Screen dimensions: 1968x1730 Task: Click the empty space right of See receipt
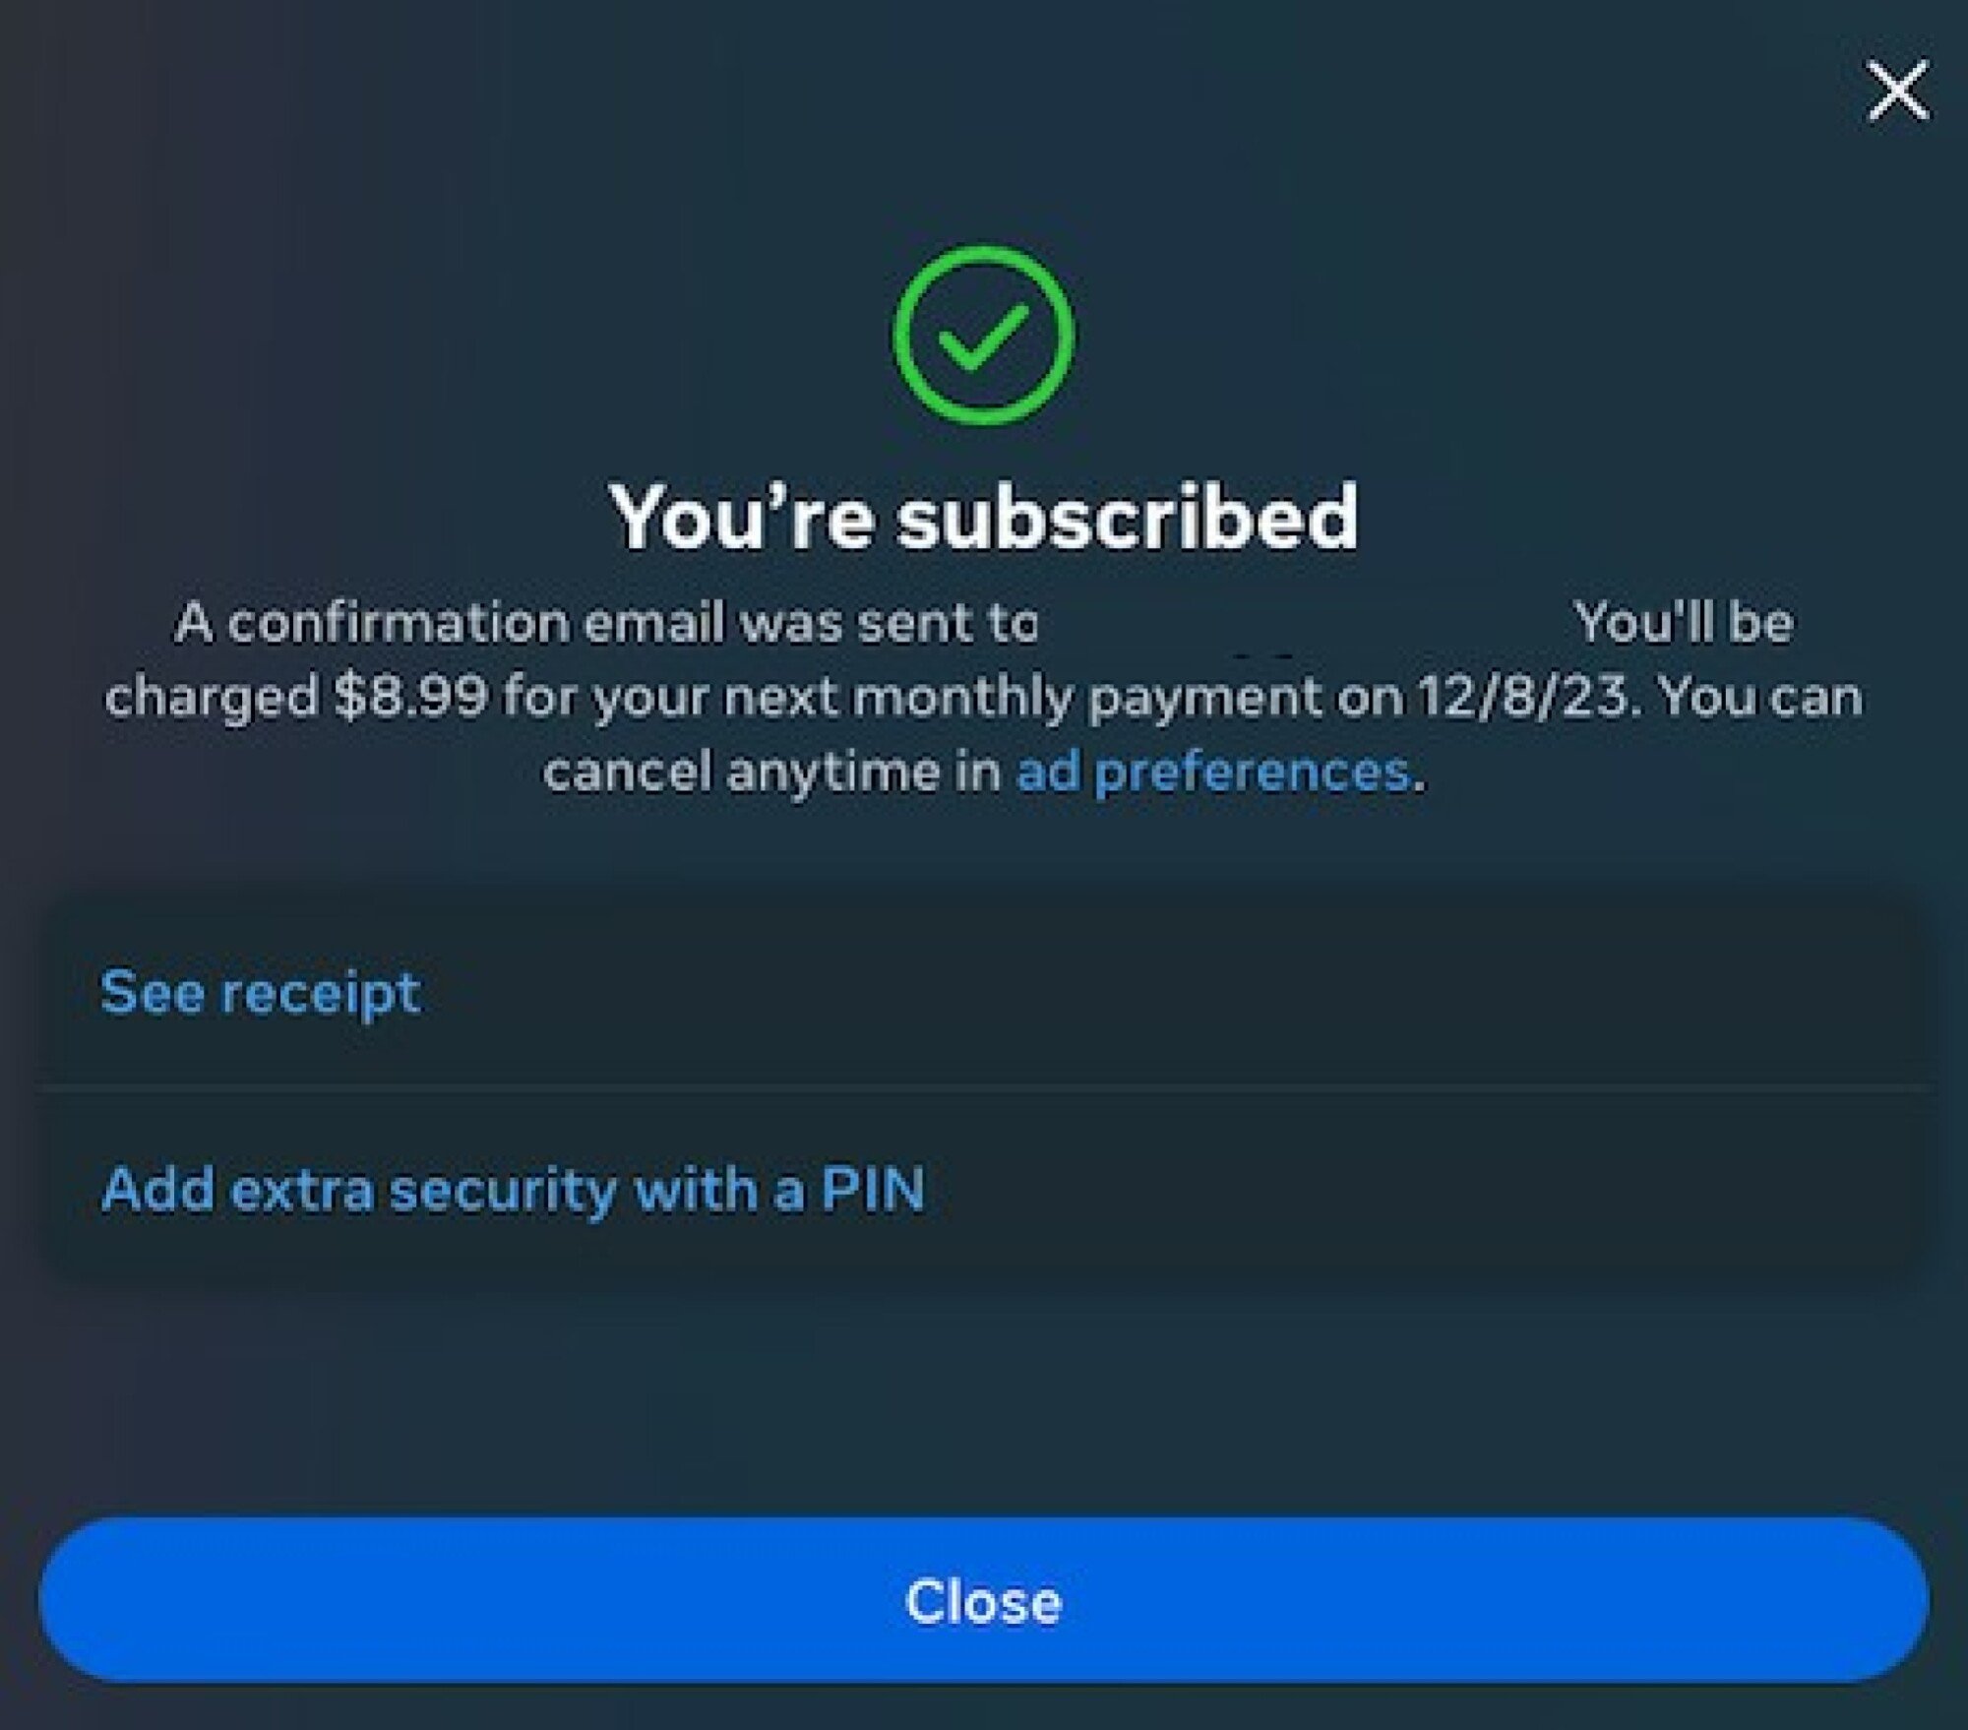1171,992
